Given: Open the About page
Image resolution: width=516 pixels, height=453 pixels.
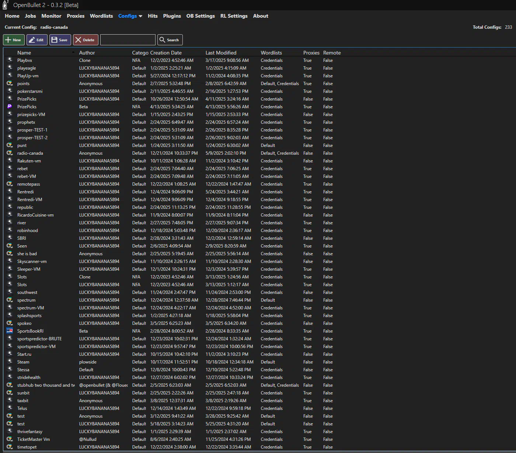Looking at the screenshot, I should pyautogui.click(x=261, y=16).
